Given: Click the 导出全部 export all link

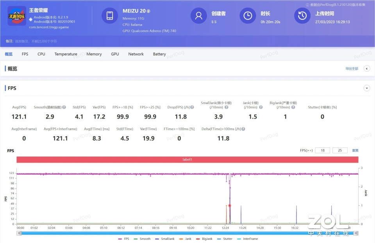Looking at the screenshot, I should (x=352, y=69).
